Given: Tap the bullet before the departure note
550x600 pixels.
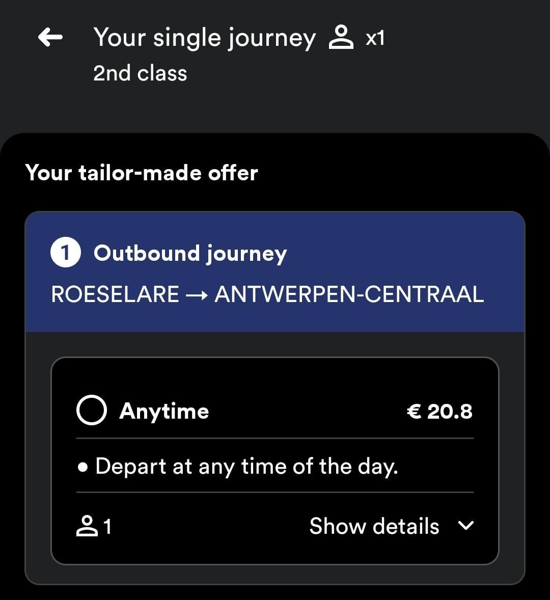Looking at the screenshot, I should 83,467.
